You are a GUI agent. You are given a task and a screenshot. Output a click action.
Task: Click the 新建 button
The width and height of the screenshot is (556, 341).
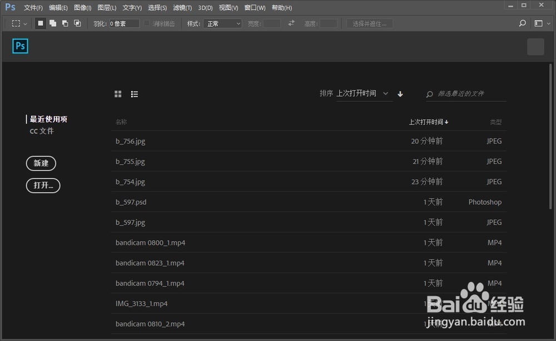(41, 163)
